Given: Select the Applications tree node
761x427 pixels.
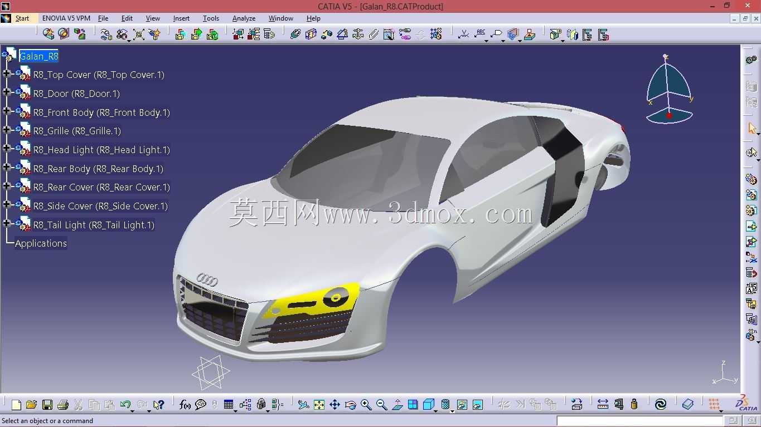Looking at the screenshot, I should click(x=41, y=243).
